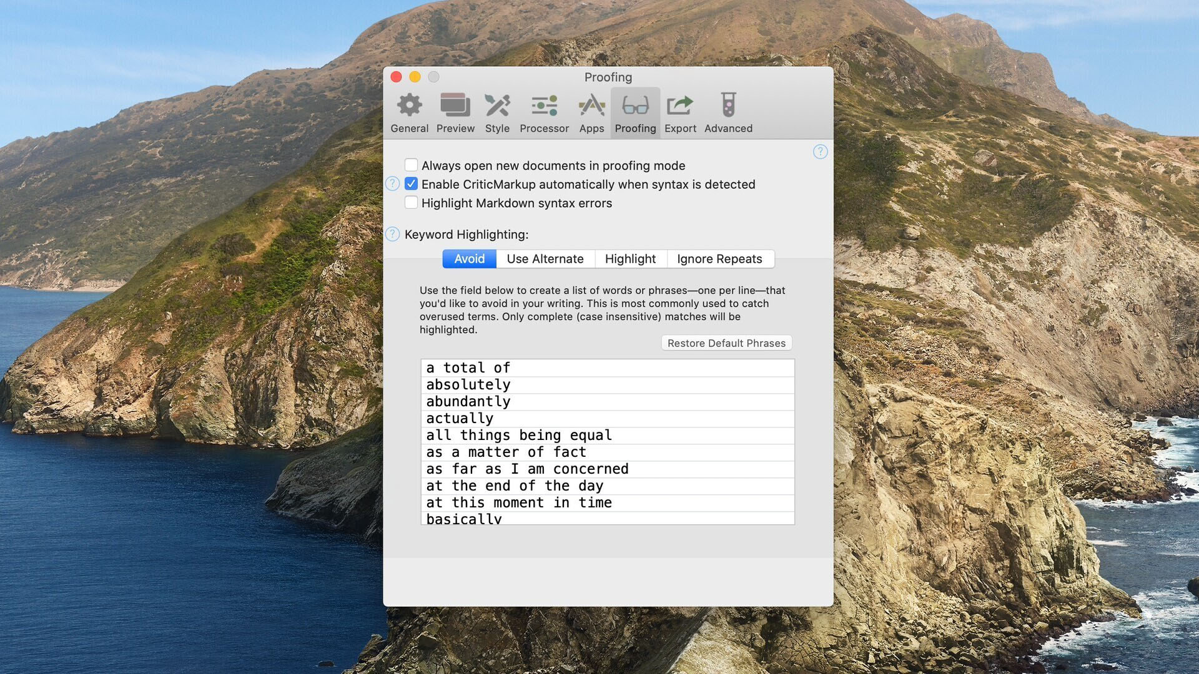Open the Processor settings pane

point(544,113)
